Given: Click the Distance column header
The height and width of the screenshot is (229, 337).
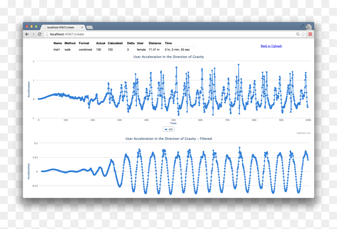Looking at the screenshot, I should pyautogui.click(x=155, y=43).
